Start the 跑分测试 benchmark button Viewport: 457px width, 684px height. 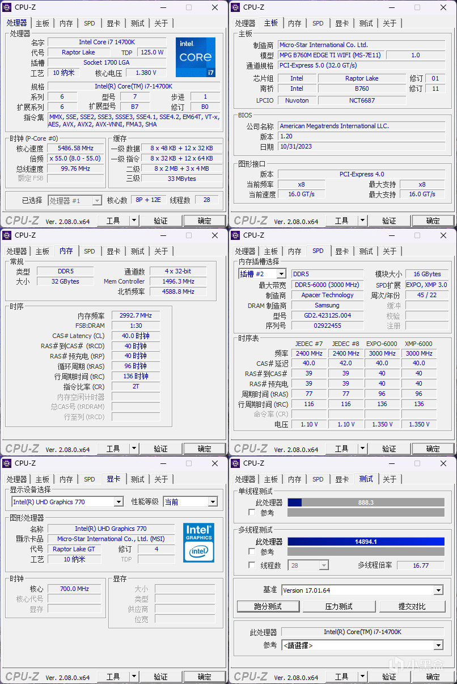pos(268,606)
